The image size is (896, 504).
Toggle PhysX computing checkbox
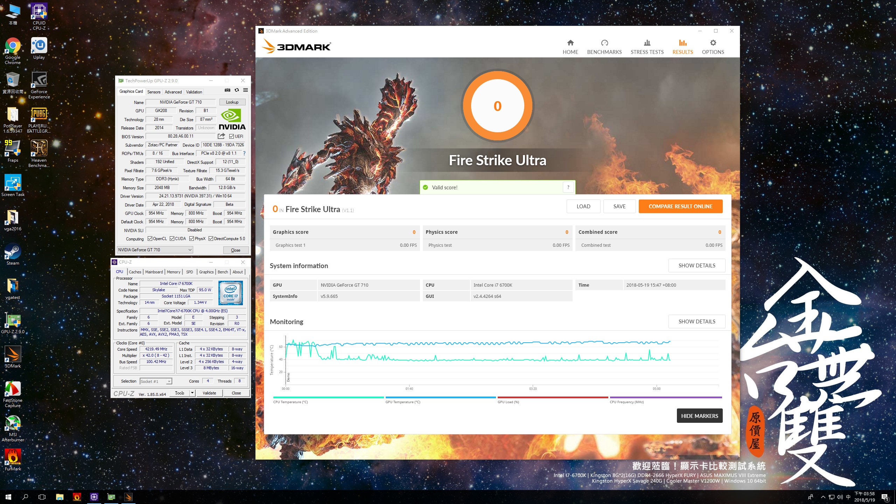coord(191,239)
